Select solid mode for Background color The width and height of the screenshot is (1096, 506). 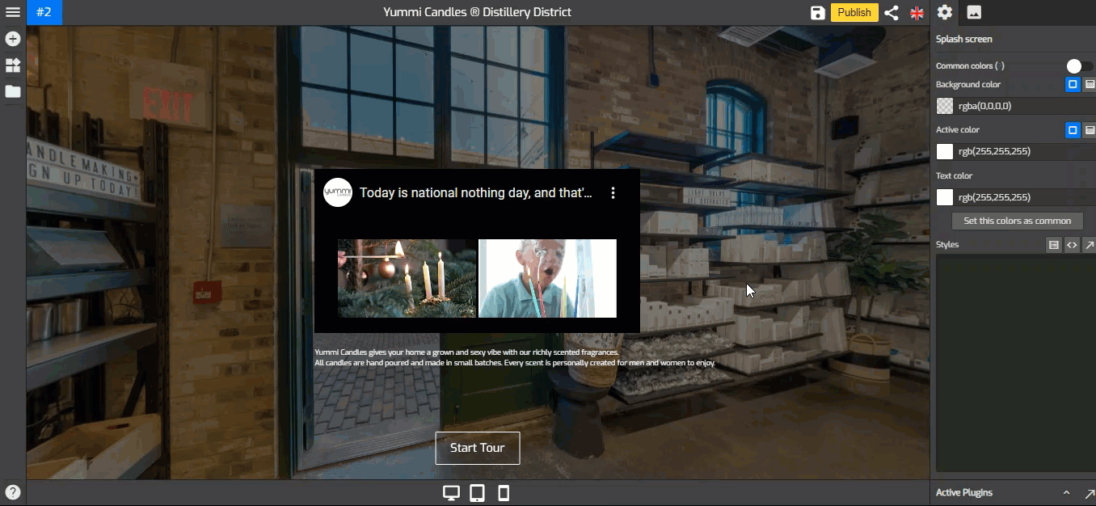tap(1073, 84)
